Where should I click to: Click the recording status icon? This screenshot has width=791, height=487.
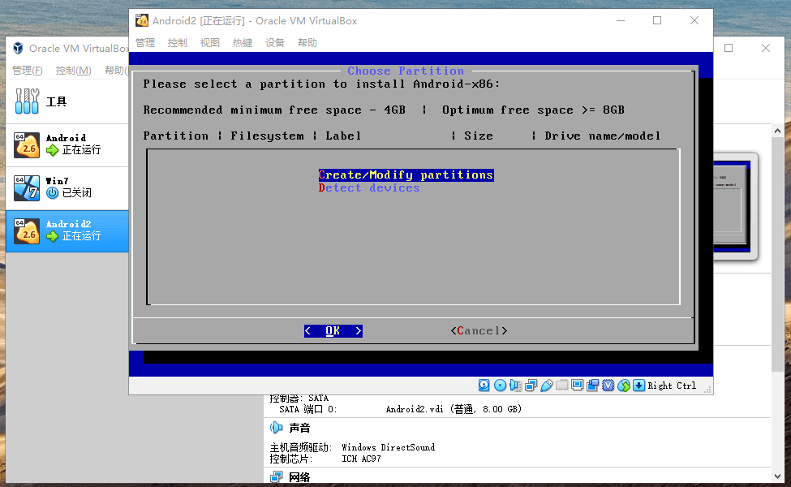pos(593,386)
